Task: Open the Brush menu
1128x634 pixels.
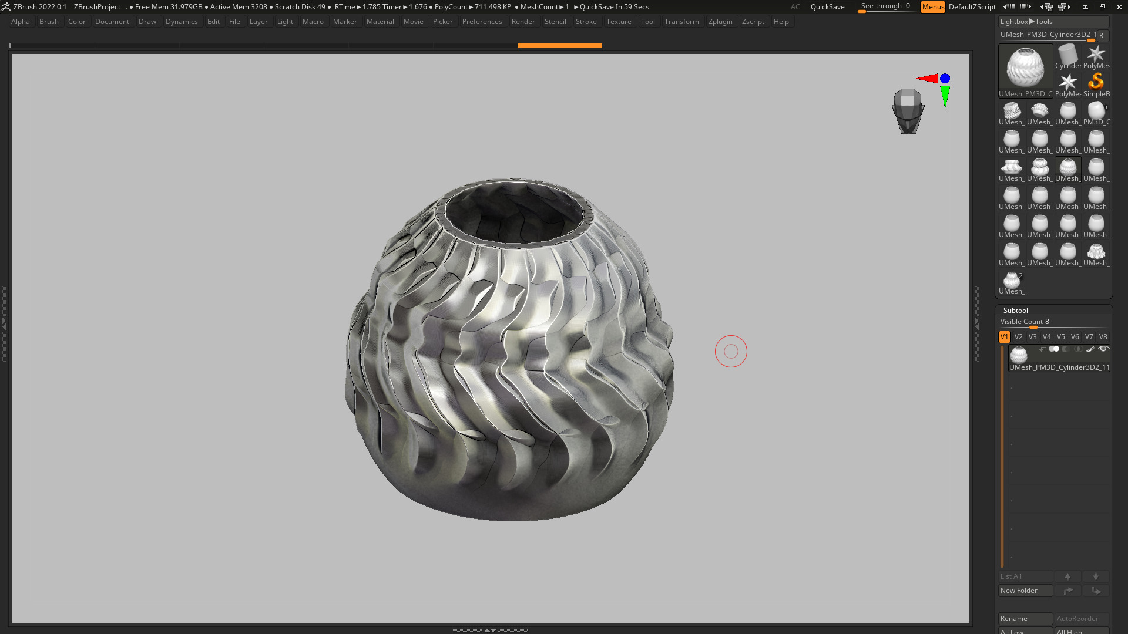Action: (x=49, y=22)
